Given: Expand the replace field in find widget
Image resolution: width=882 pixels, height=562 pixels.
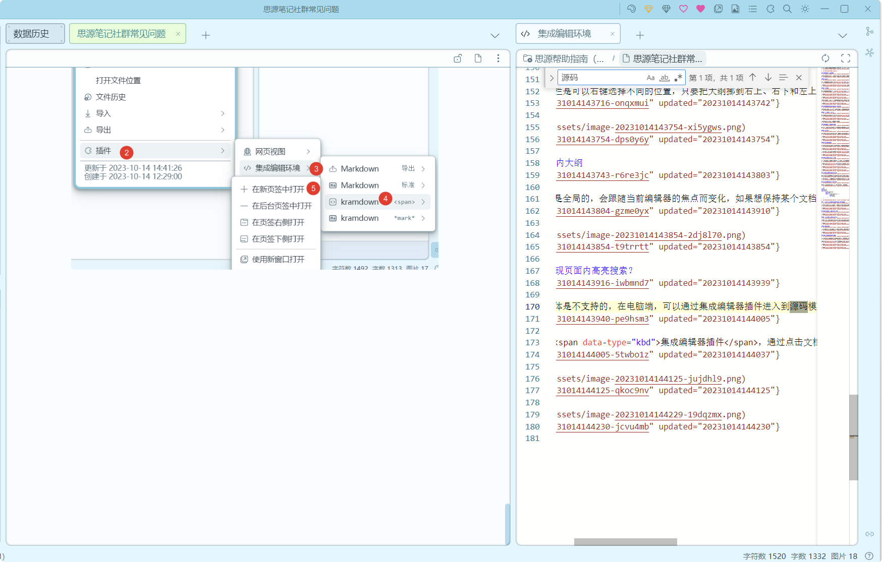Looking at the screenshot, I should click(x=552, y=78).
